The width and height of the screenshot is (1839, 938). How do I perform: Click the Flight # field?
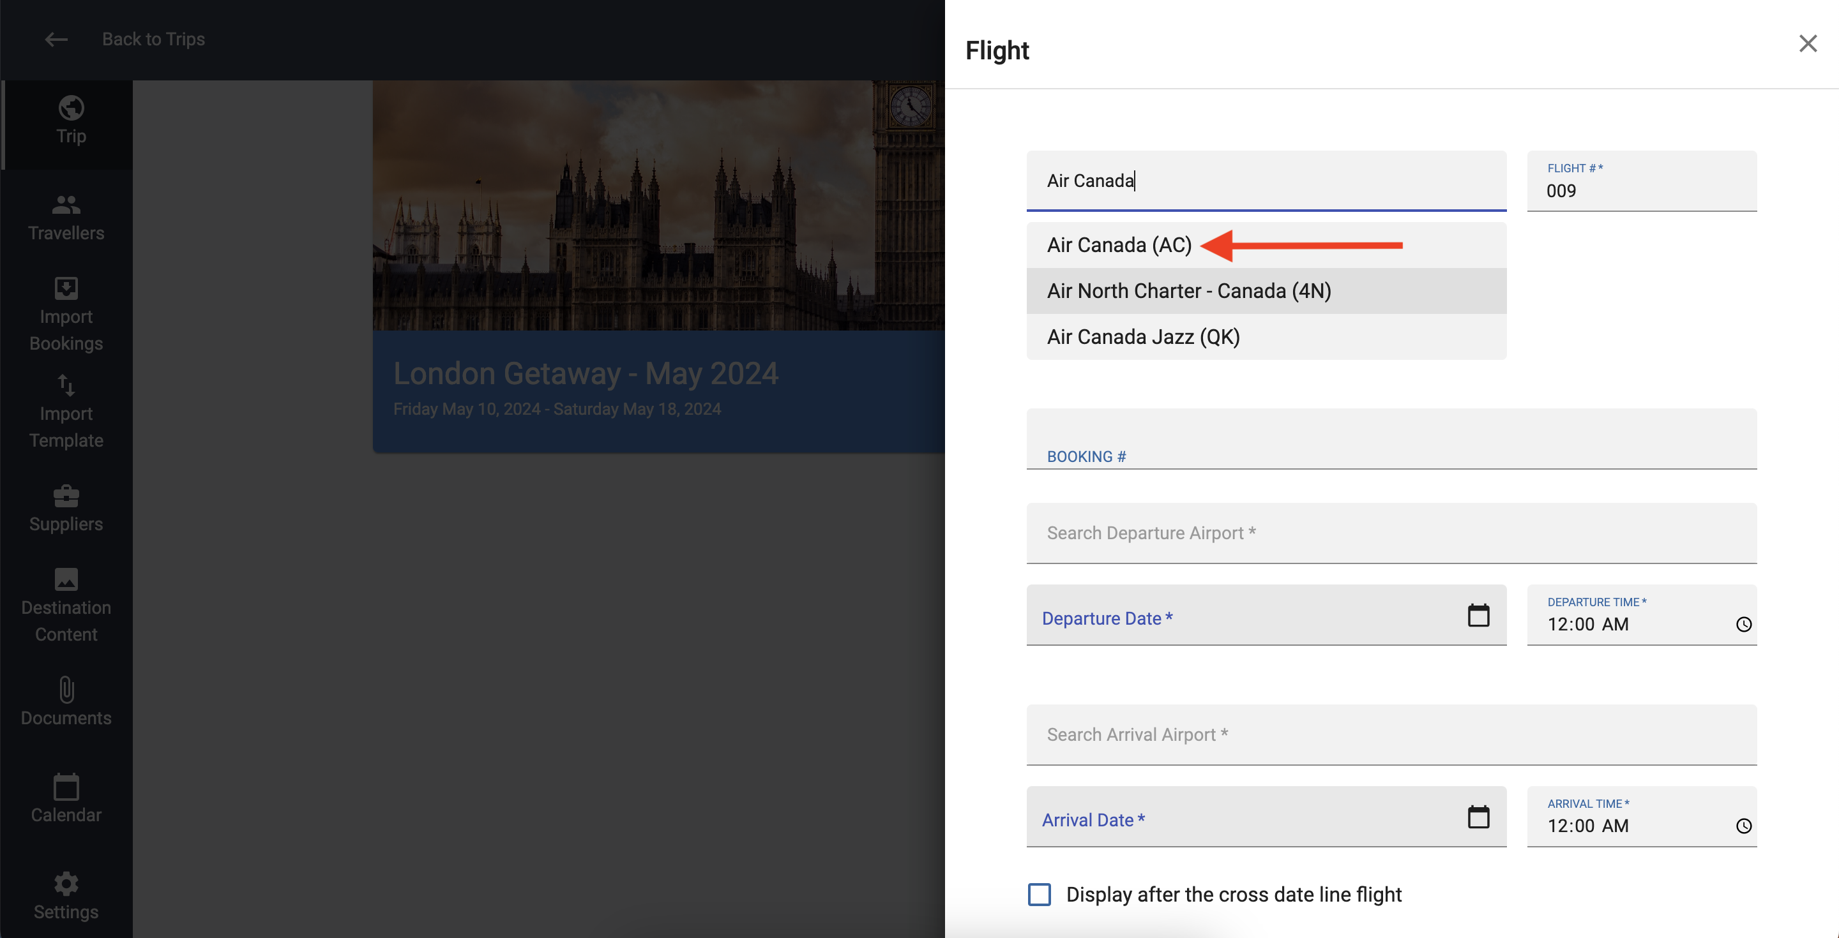tap(1641, 181)
